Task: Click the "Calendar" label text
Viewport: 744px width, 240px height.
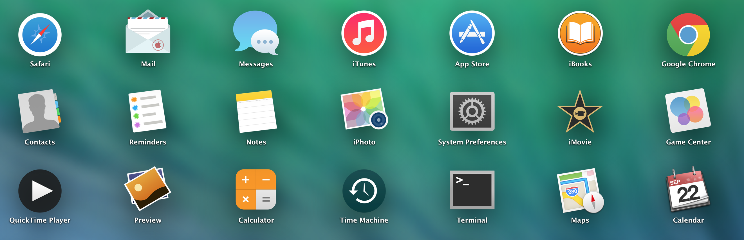Action: [x=688, y=220]
